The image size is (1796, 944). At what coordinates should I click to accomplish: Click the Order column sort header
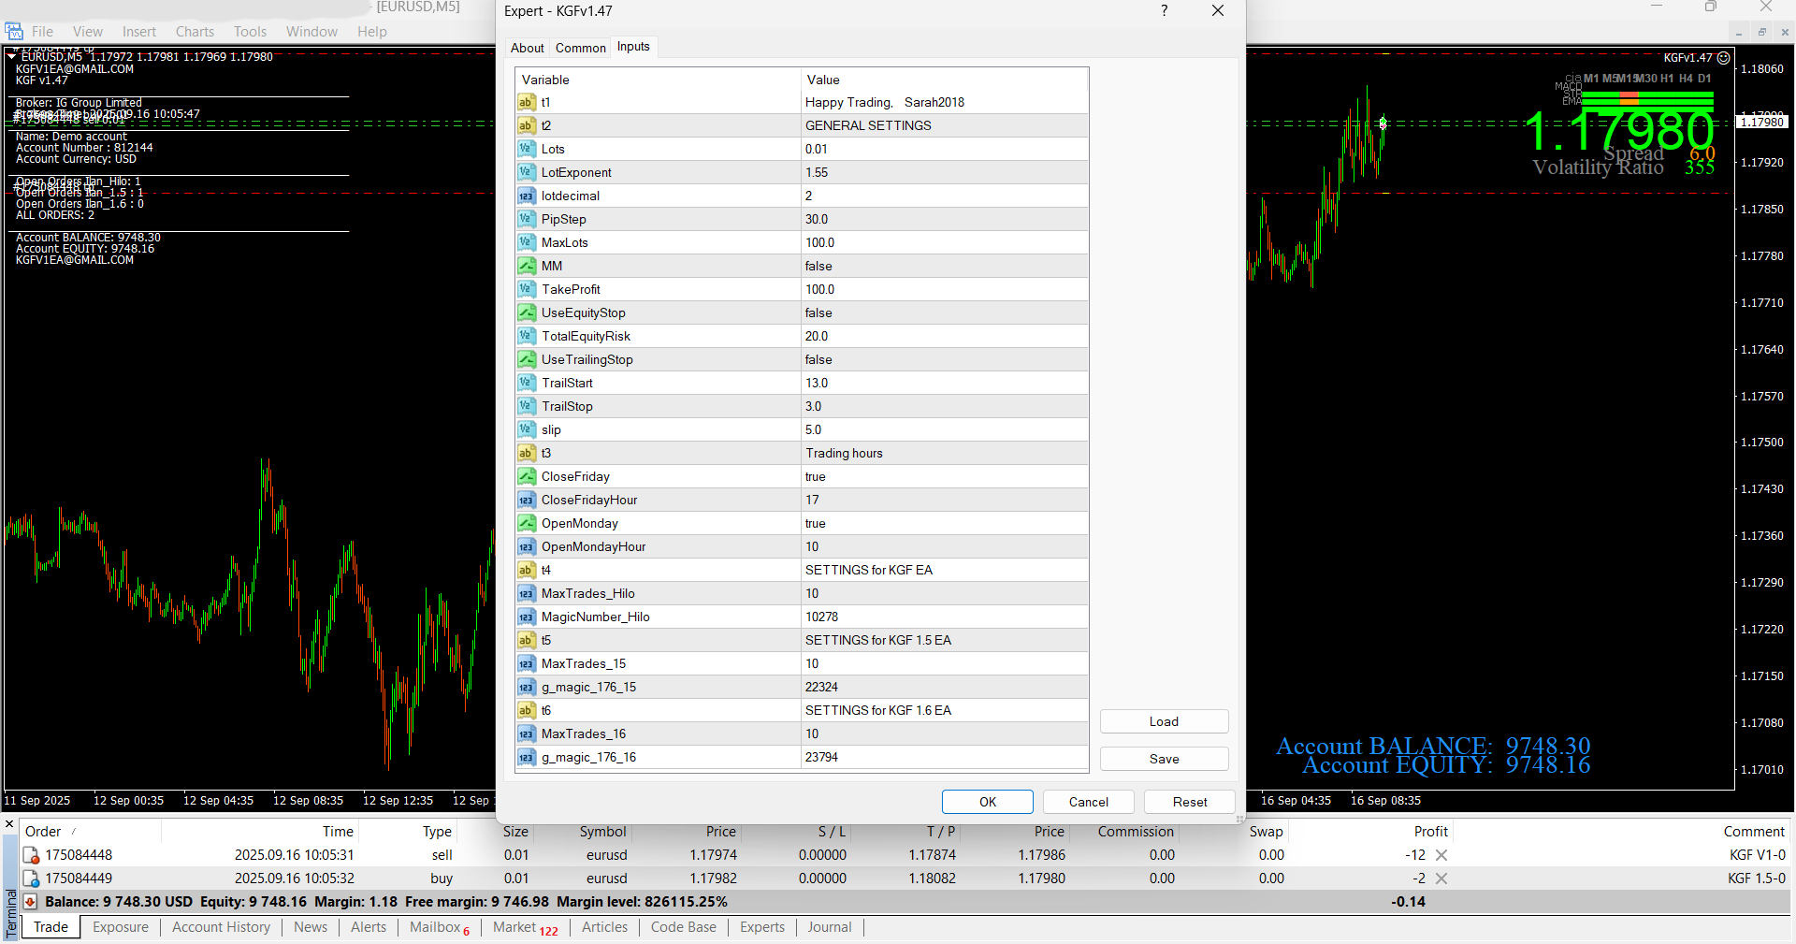[43, 832]
